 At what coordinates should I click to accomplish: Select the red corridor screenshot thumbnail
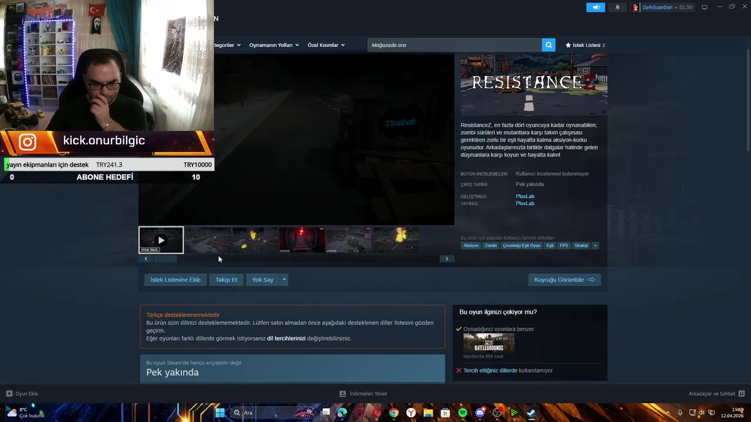(x=302, y=240)
